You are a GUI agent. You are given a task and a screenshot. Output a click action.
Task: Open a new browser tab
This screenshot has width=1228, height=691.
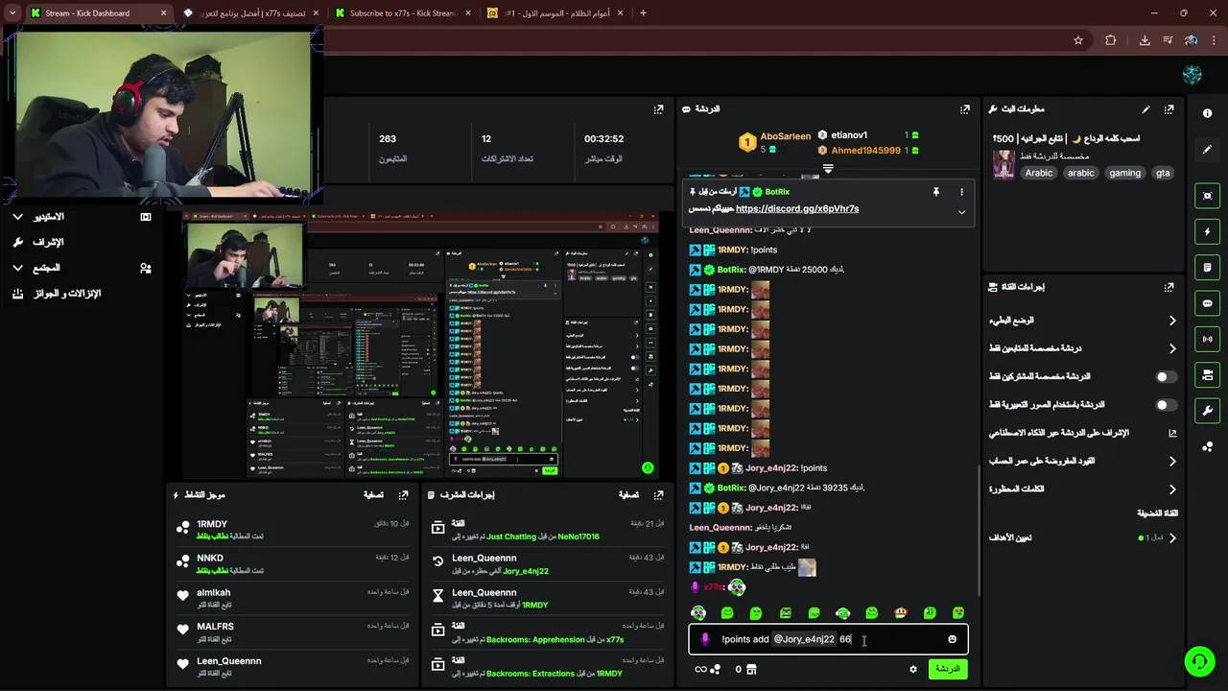tap(643, 13)
